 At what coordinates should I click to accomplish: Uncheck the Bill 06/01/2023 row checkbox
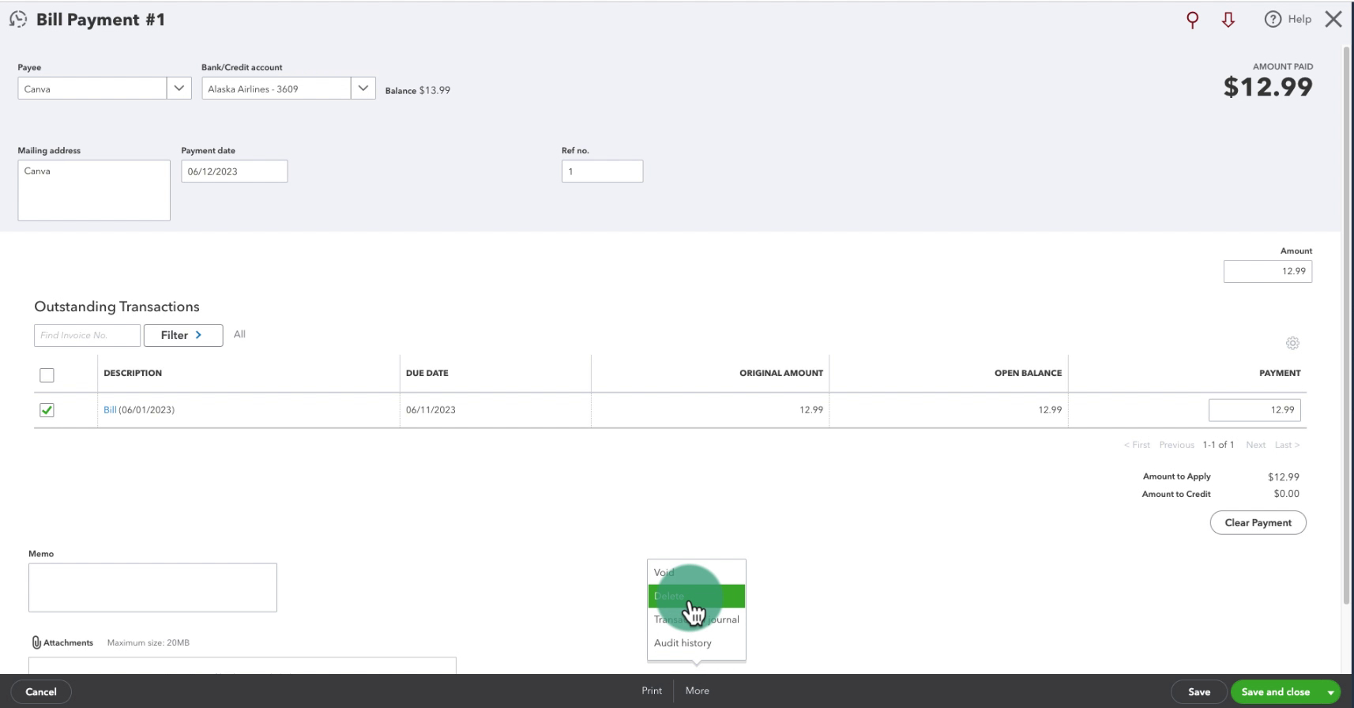tap(47, 410)
